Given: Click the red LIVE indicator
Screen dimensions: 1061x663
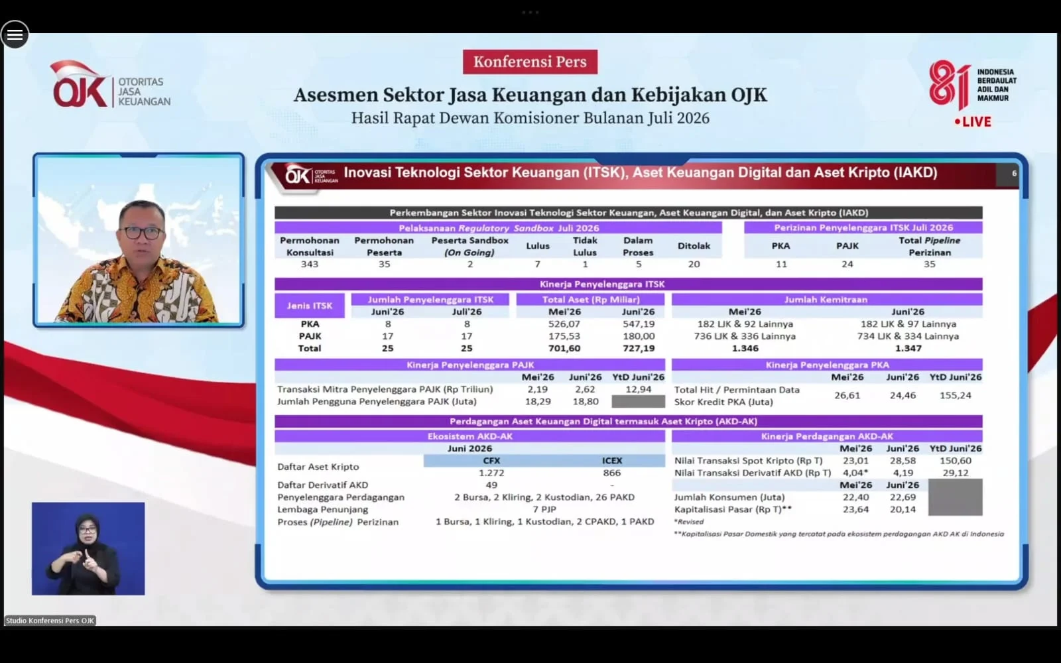Looking at the screenshot, I should (x=973, y=122).
